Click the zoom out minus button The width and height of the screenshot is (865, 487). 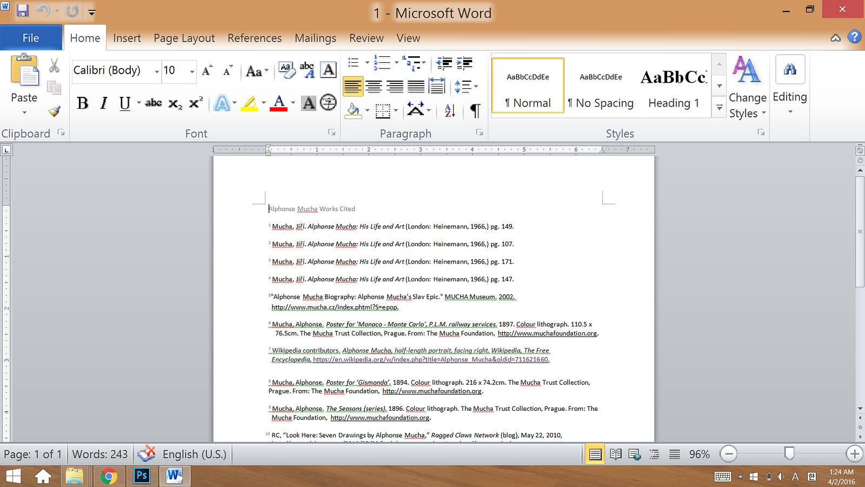coord(729,453)
